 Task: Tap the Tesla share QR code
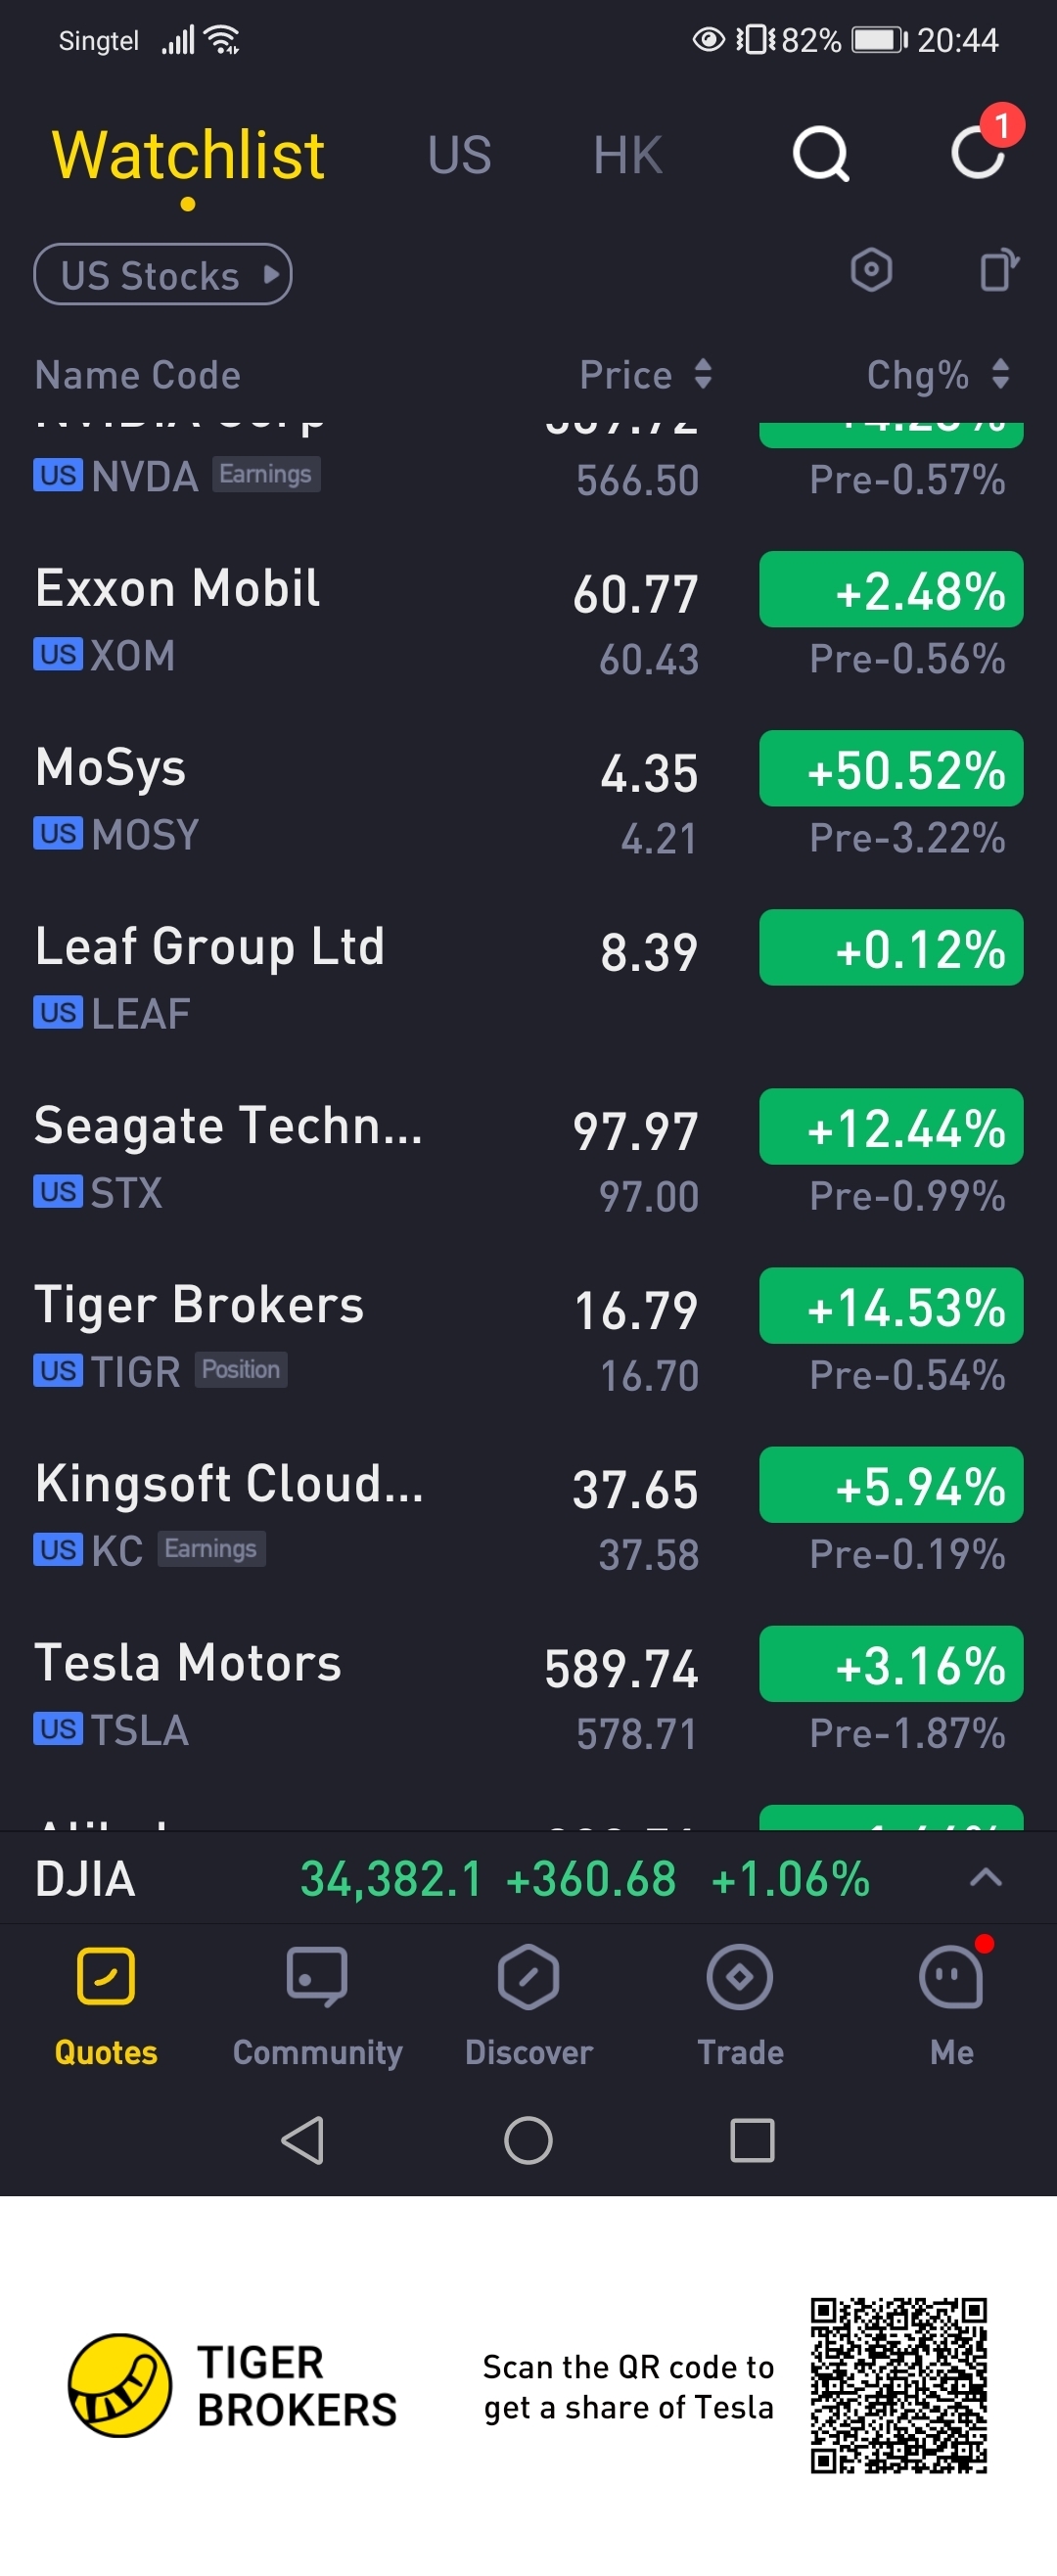899,2385
